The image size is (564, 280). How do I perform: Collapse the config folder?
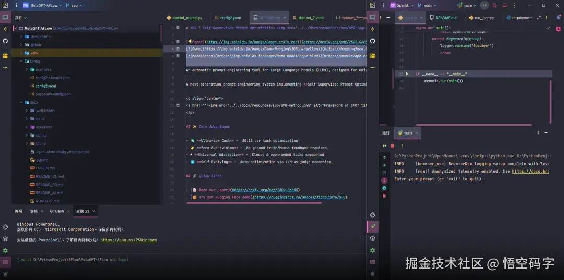(x=21, y=62)
